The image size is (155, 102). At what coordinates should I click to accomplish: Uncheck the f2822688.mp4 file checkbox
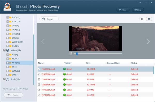pyautogui.click(x=39, y=74)
